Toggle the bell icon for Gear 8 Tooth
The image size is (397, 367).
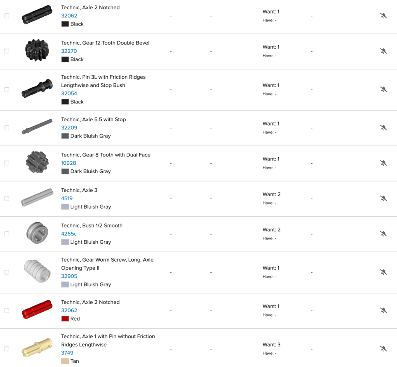(383, 163)
